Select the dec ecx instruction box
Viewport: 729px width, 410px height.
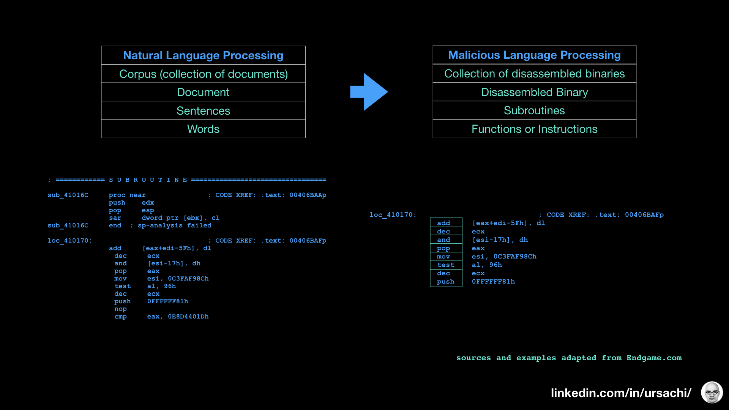pos(446,231)
